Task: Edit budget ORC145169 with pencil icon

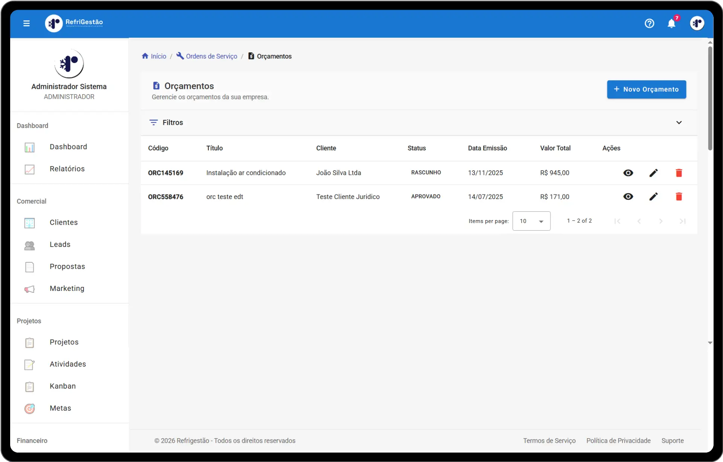Action: pos(653,173)
